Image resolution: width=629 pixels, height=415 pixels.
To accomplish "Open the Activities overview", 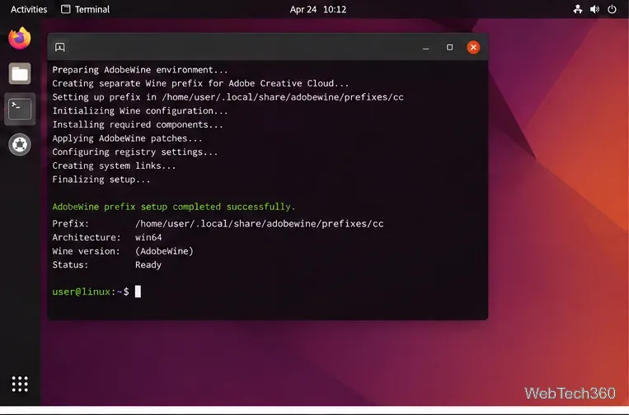I will pyautogui.click(x=29, y=9).
